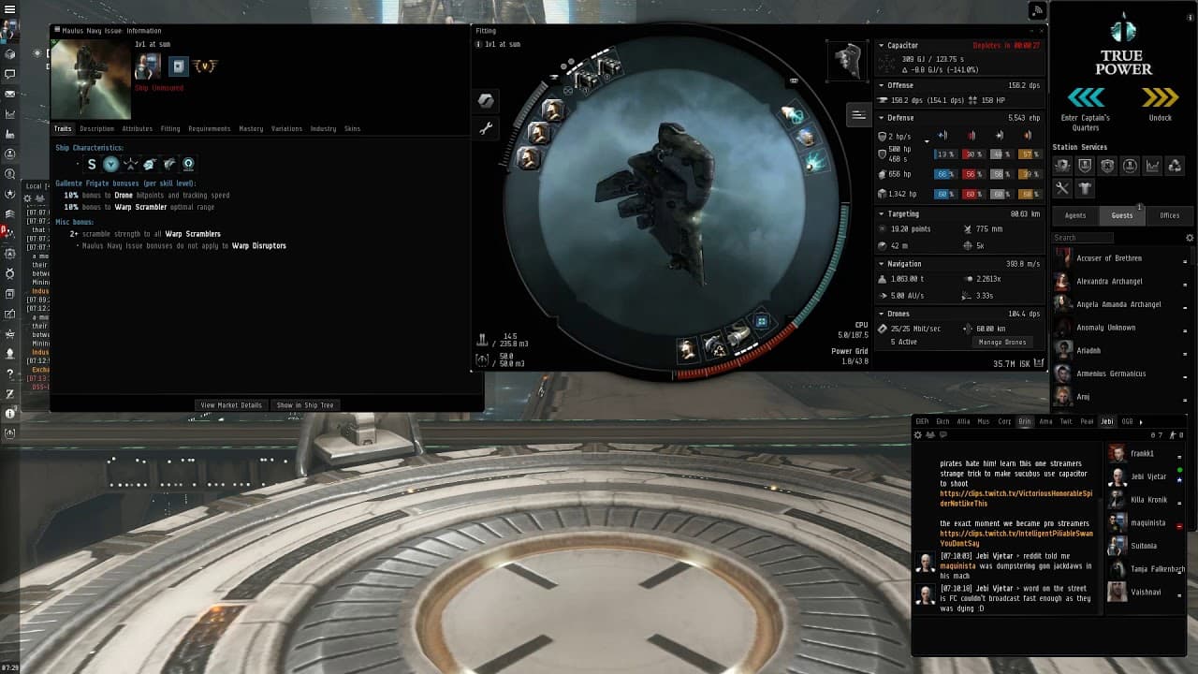Click the blue square module in the bottom slots
Screen dimensions: 1198x674
[x=762, y=321]
